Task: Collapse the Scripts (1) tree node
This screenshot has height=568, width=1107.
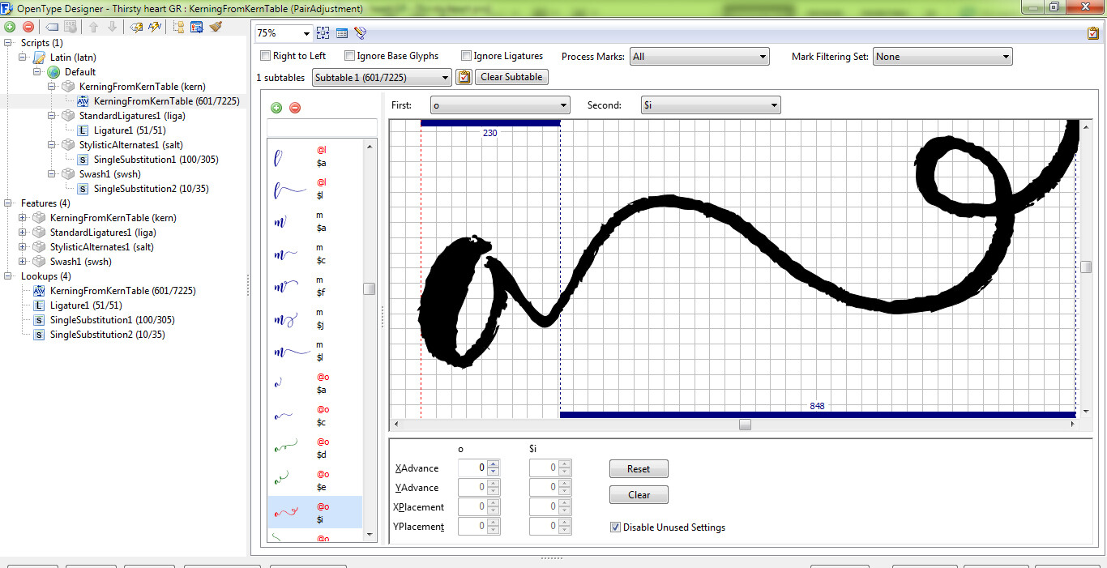Action: click(x=8, y=43)
